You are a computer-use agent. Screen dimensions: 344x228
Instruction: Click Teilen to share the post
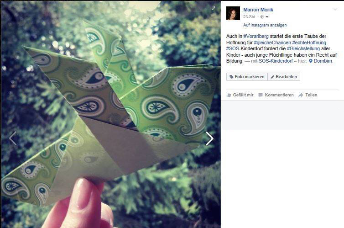[308, 95]
